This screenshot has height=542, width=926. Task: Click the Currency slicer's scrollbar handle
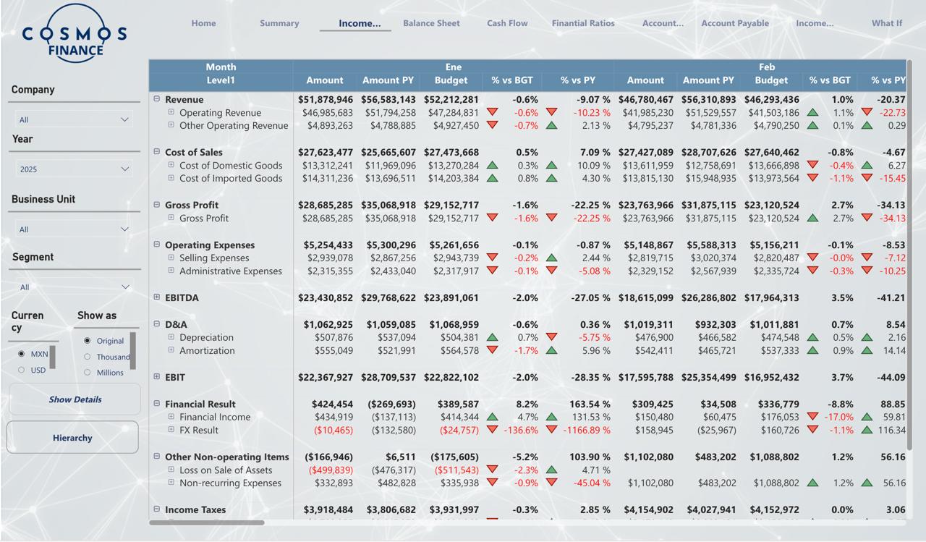point(52,357)
